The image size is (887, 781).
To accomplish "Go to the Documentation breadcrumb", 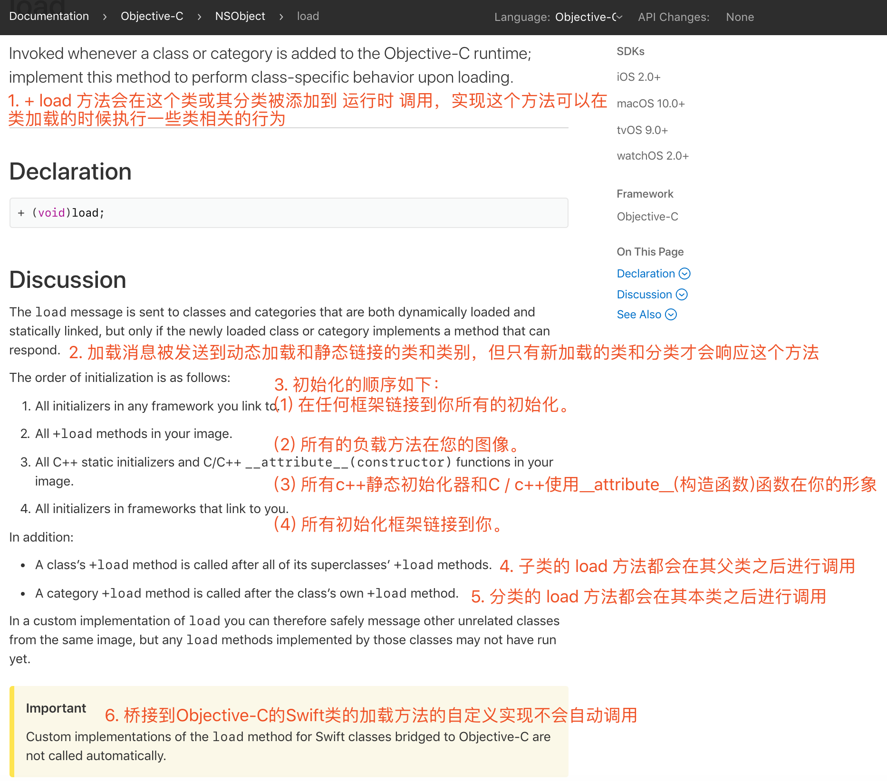I will (49, 16).
